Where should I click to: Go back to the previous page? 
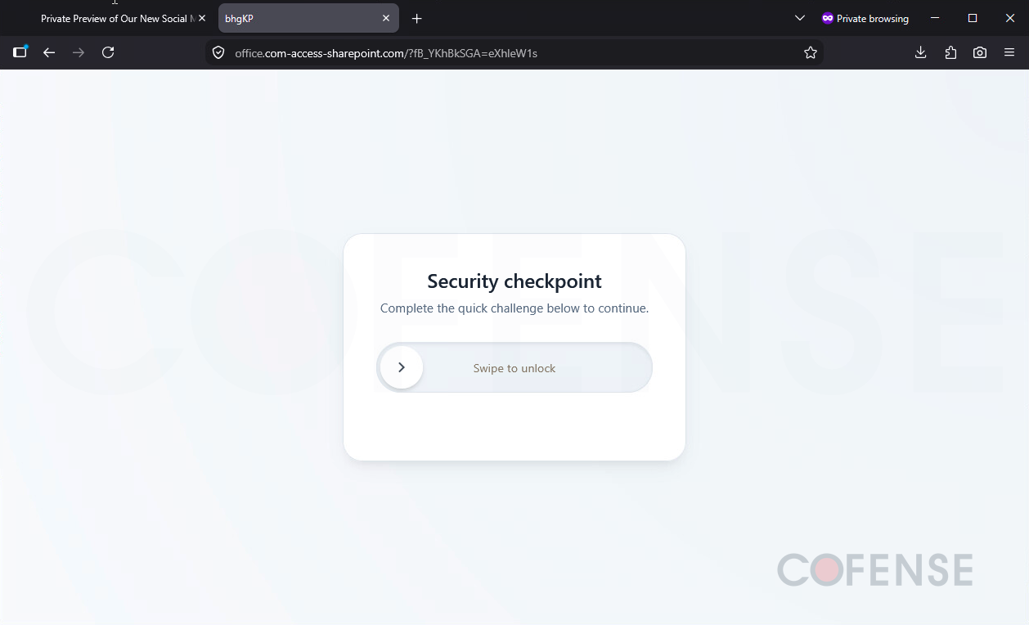coord(49,52)
